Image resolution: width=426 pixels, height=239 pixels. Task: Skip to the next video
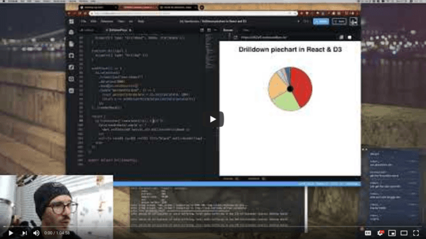[25, 233]
